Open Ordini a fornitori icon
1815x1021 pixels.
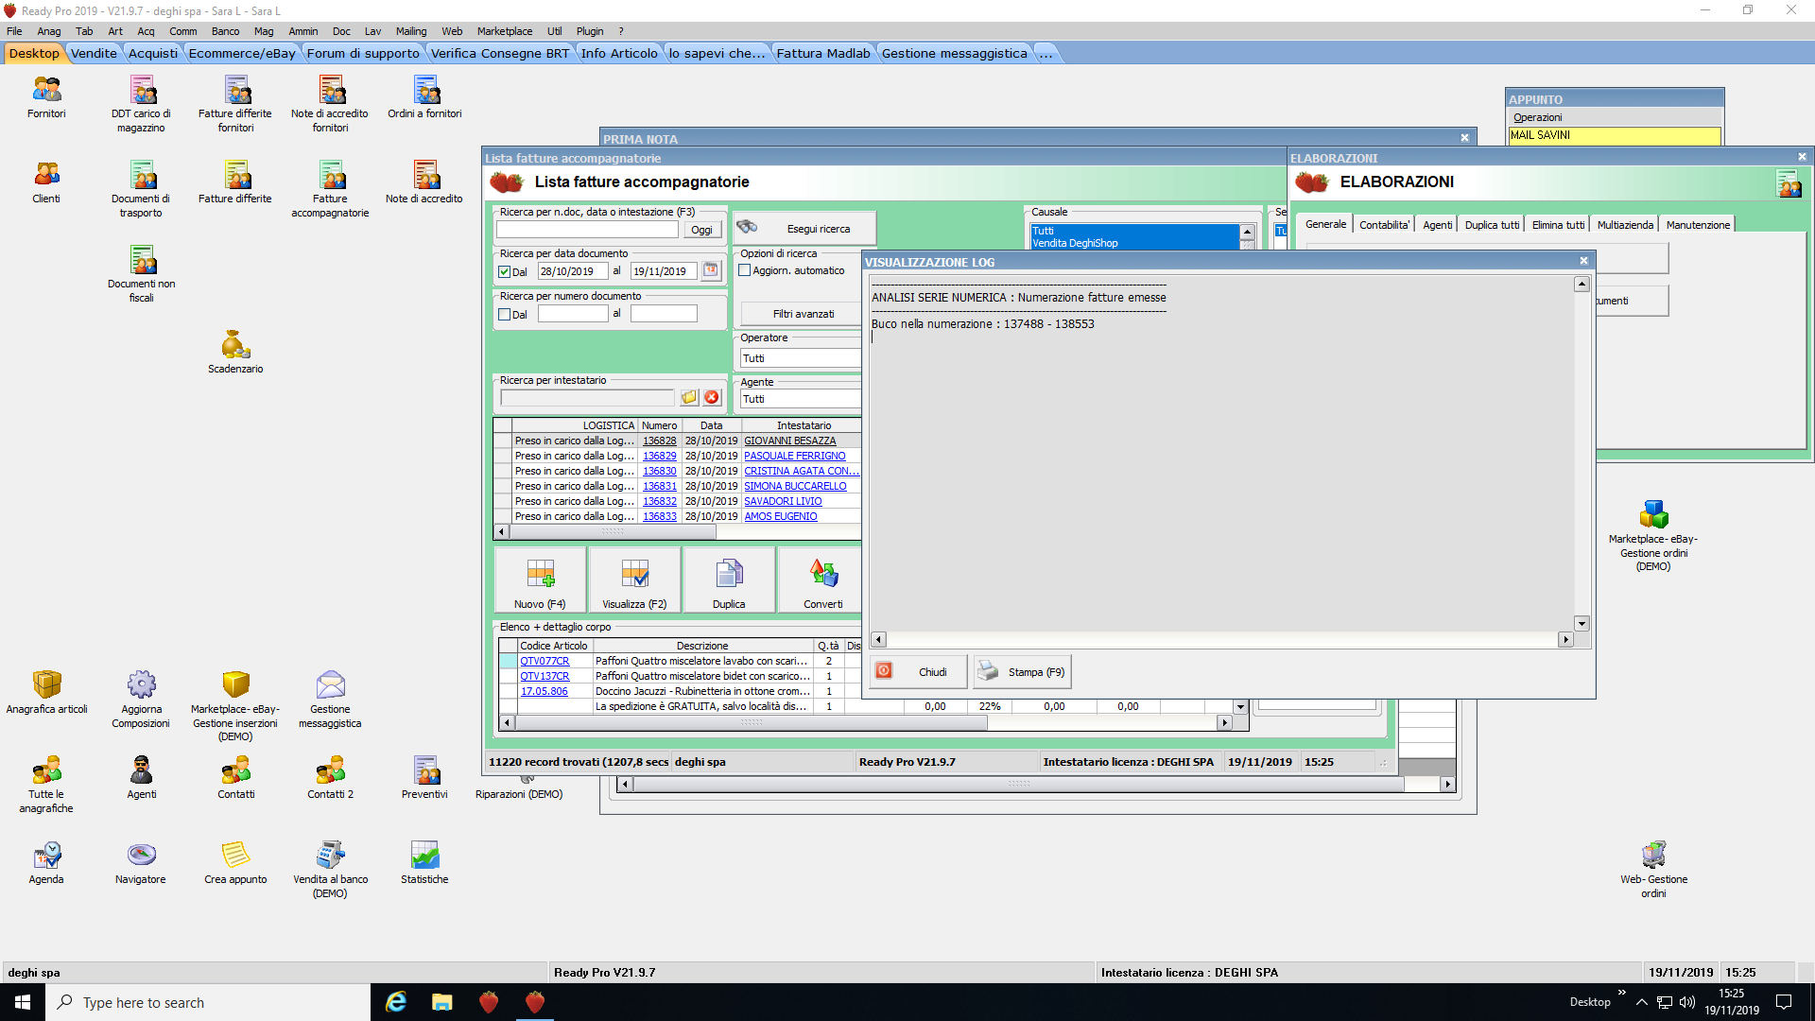point(424,96)
